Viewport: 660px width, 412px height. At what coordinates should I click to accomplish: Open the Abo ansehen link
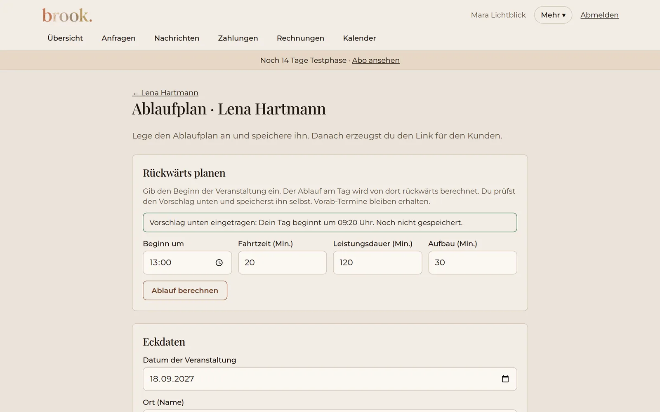(x=376, y=61)
